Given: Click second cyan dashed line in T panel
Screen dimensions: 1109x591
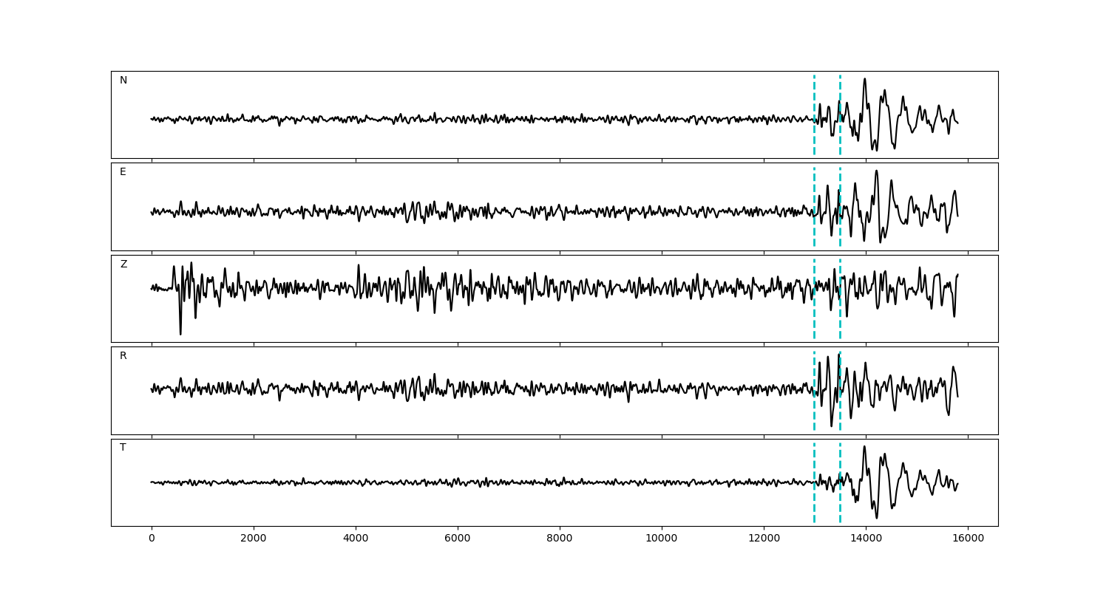Looking at the screenshot, I should click(840, 502).
